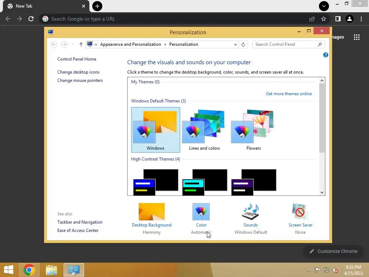The image size is (369, 277).
Task: Open the recent locations dropdown arrow
Action: (73, 44)
